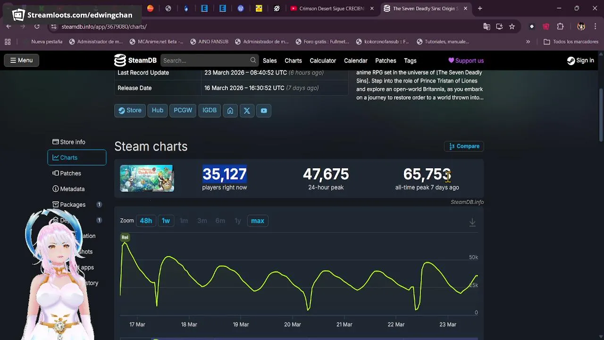Open the AINO FANSUB bookmark
This screenshot has height=340, width=604.
click(x=209, y=42)
